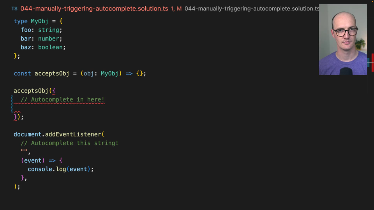Click the boolean type of baz
Image resolution: width=374 pixels, height=210 pixels.
[x=50, y=47]
